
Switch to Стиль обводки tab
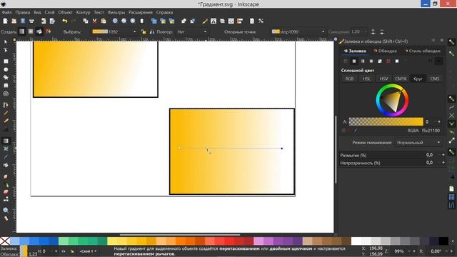coord(423,51)
